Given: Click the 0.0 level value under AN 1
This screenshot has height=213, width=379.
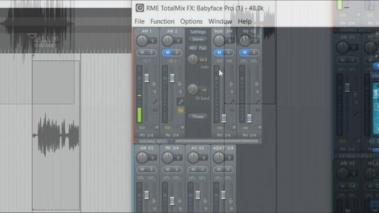Looking at the screenshot, I should [142, 128].
